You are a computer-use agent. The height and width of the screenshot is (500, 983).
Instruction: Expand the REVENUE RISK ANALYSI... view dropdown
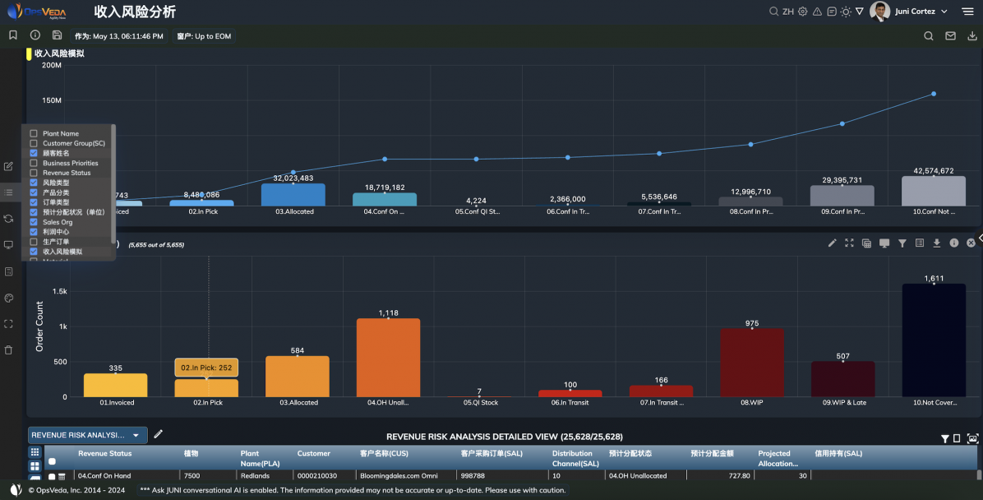tap(136, 435)
